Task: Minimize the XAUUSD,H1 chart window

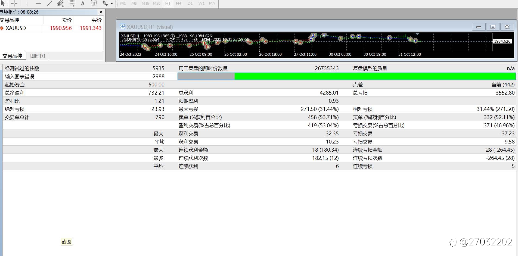Action: 479,27
